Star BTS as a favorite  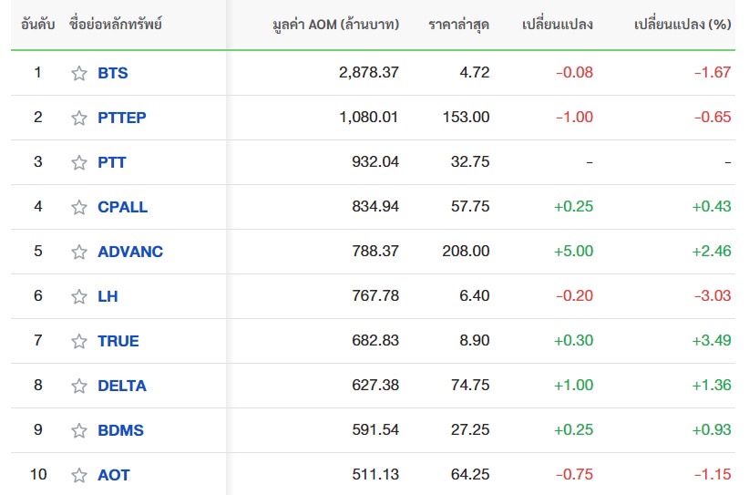click(79, 73)
